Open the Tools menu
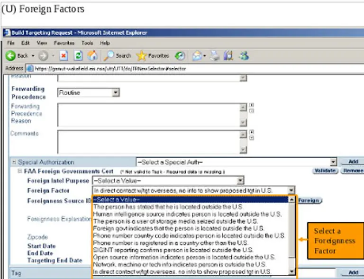 87,43
